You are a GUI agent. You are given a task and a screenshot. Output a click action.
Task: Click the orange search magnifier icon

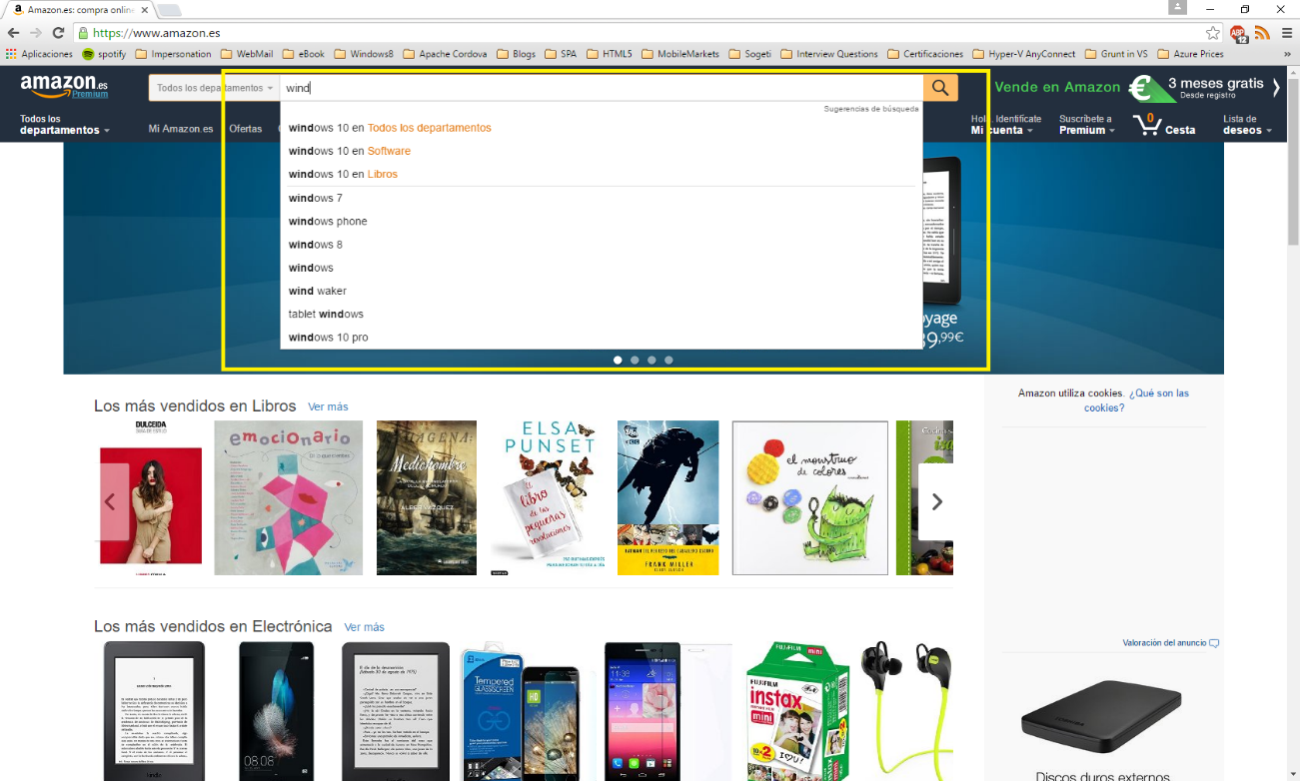[x=938, y=87]
